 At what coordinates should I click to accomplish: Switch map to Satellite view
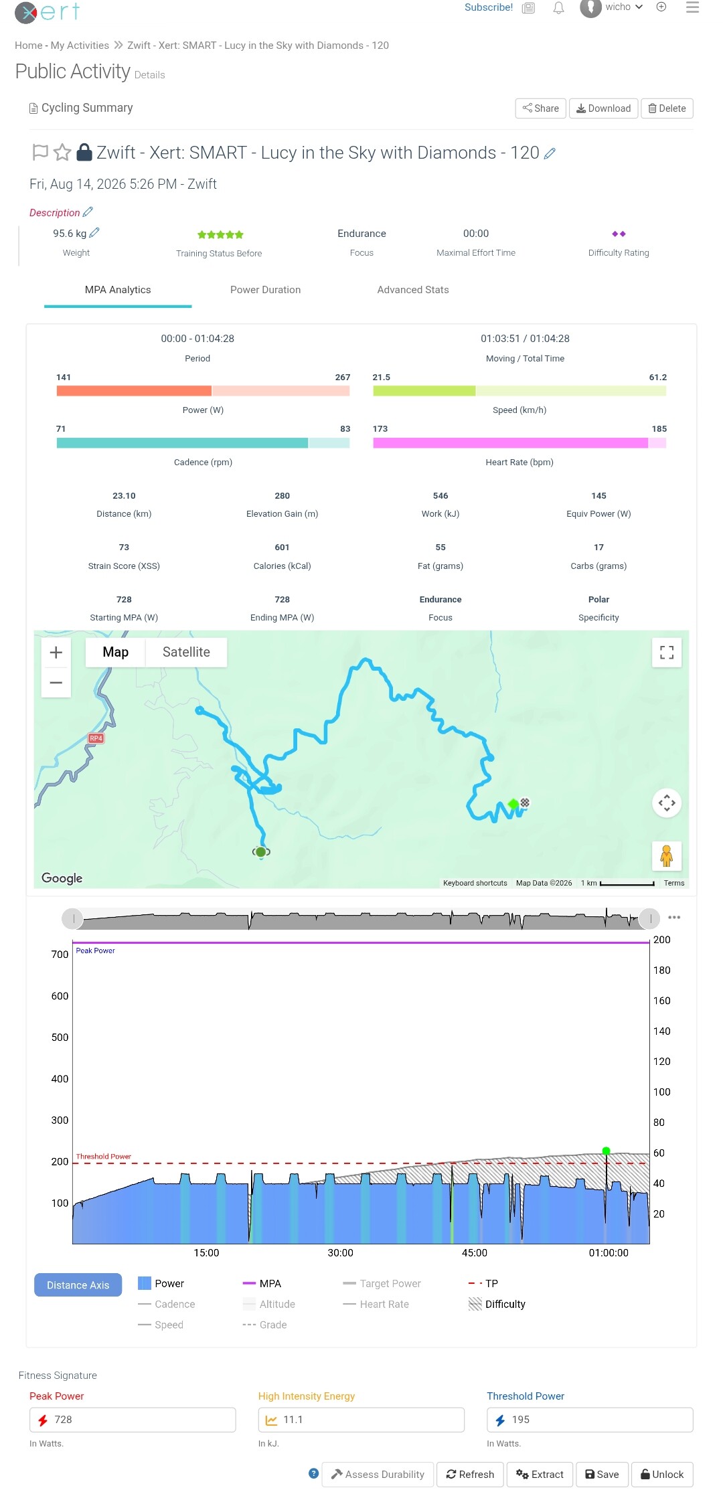pos(186,652)
